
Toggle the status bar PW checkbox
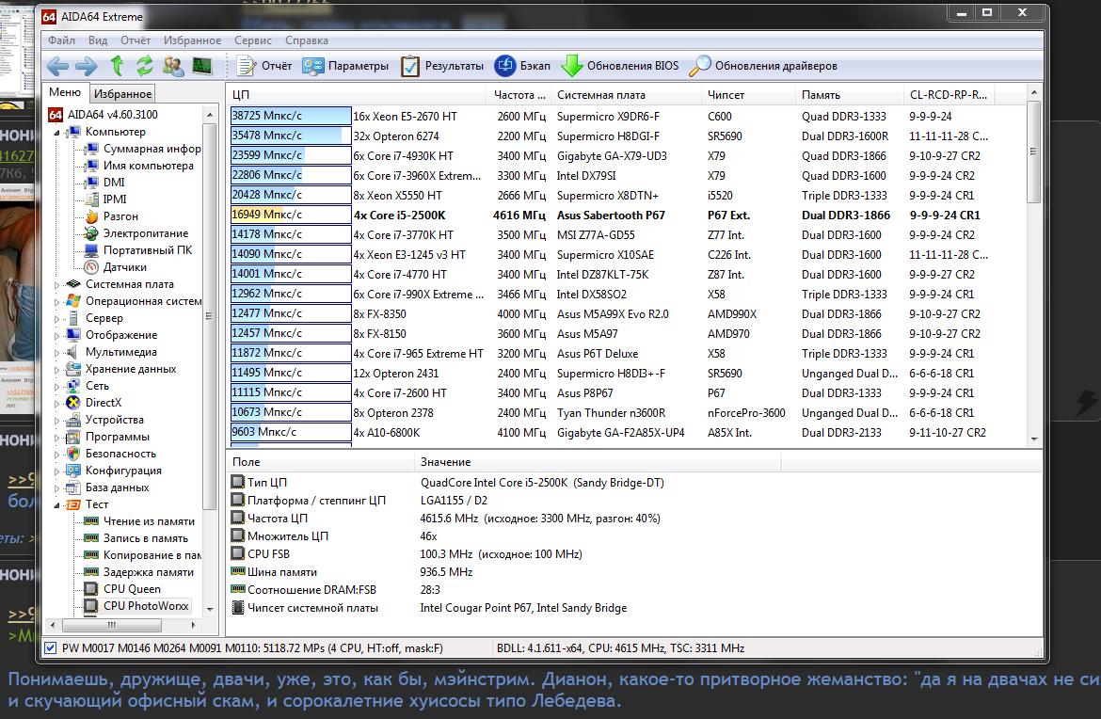point(51,648)
